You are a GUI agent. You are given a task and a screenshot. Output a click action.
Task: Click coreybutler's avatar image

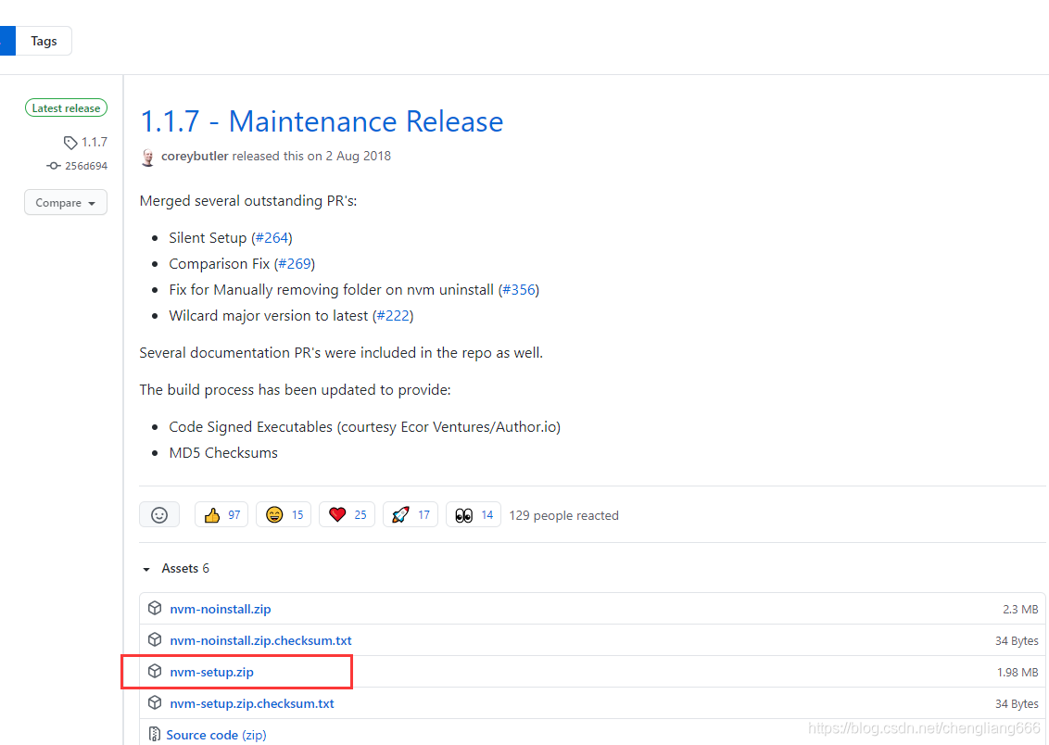147,157
